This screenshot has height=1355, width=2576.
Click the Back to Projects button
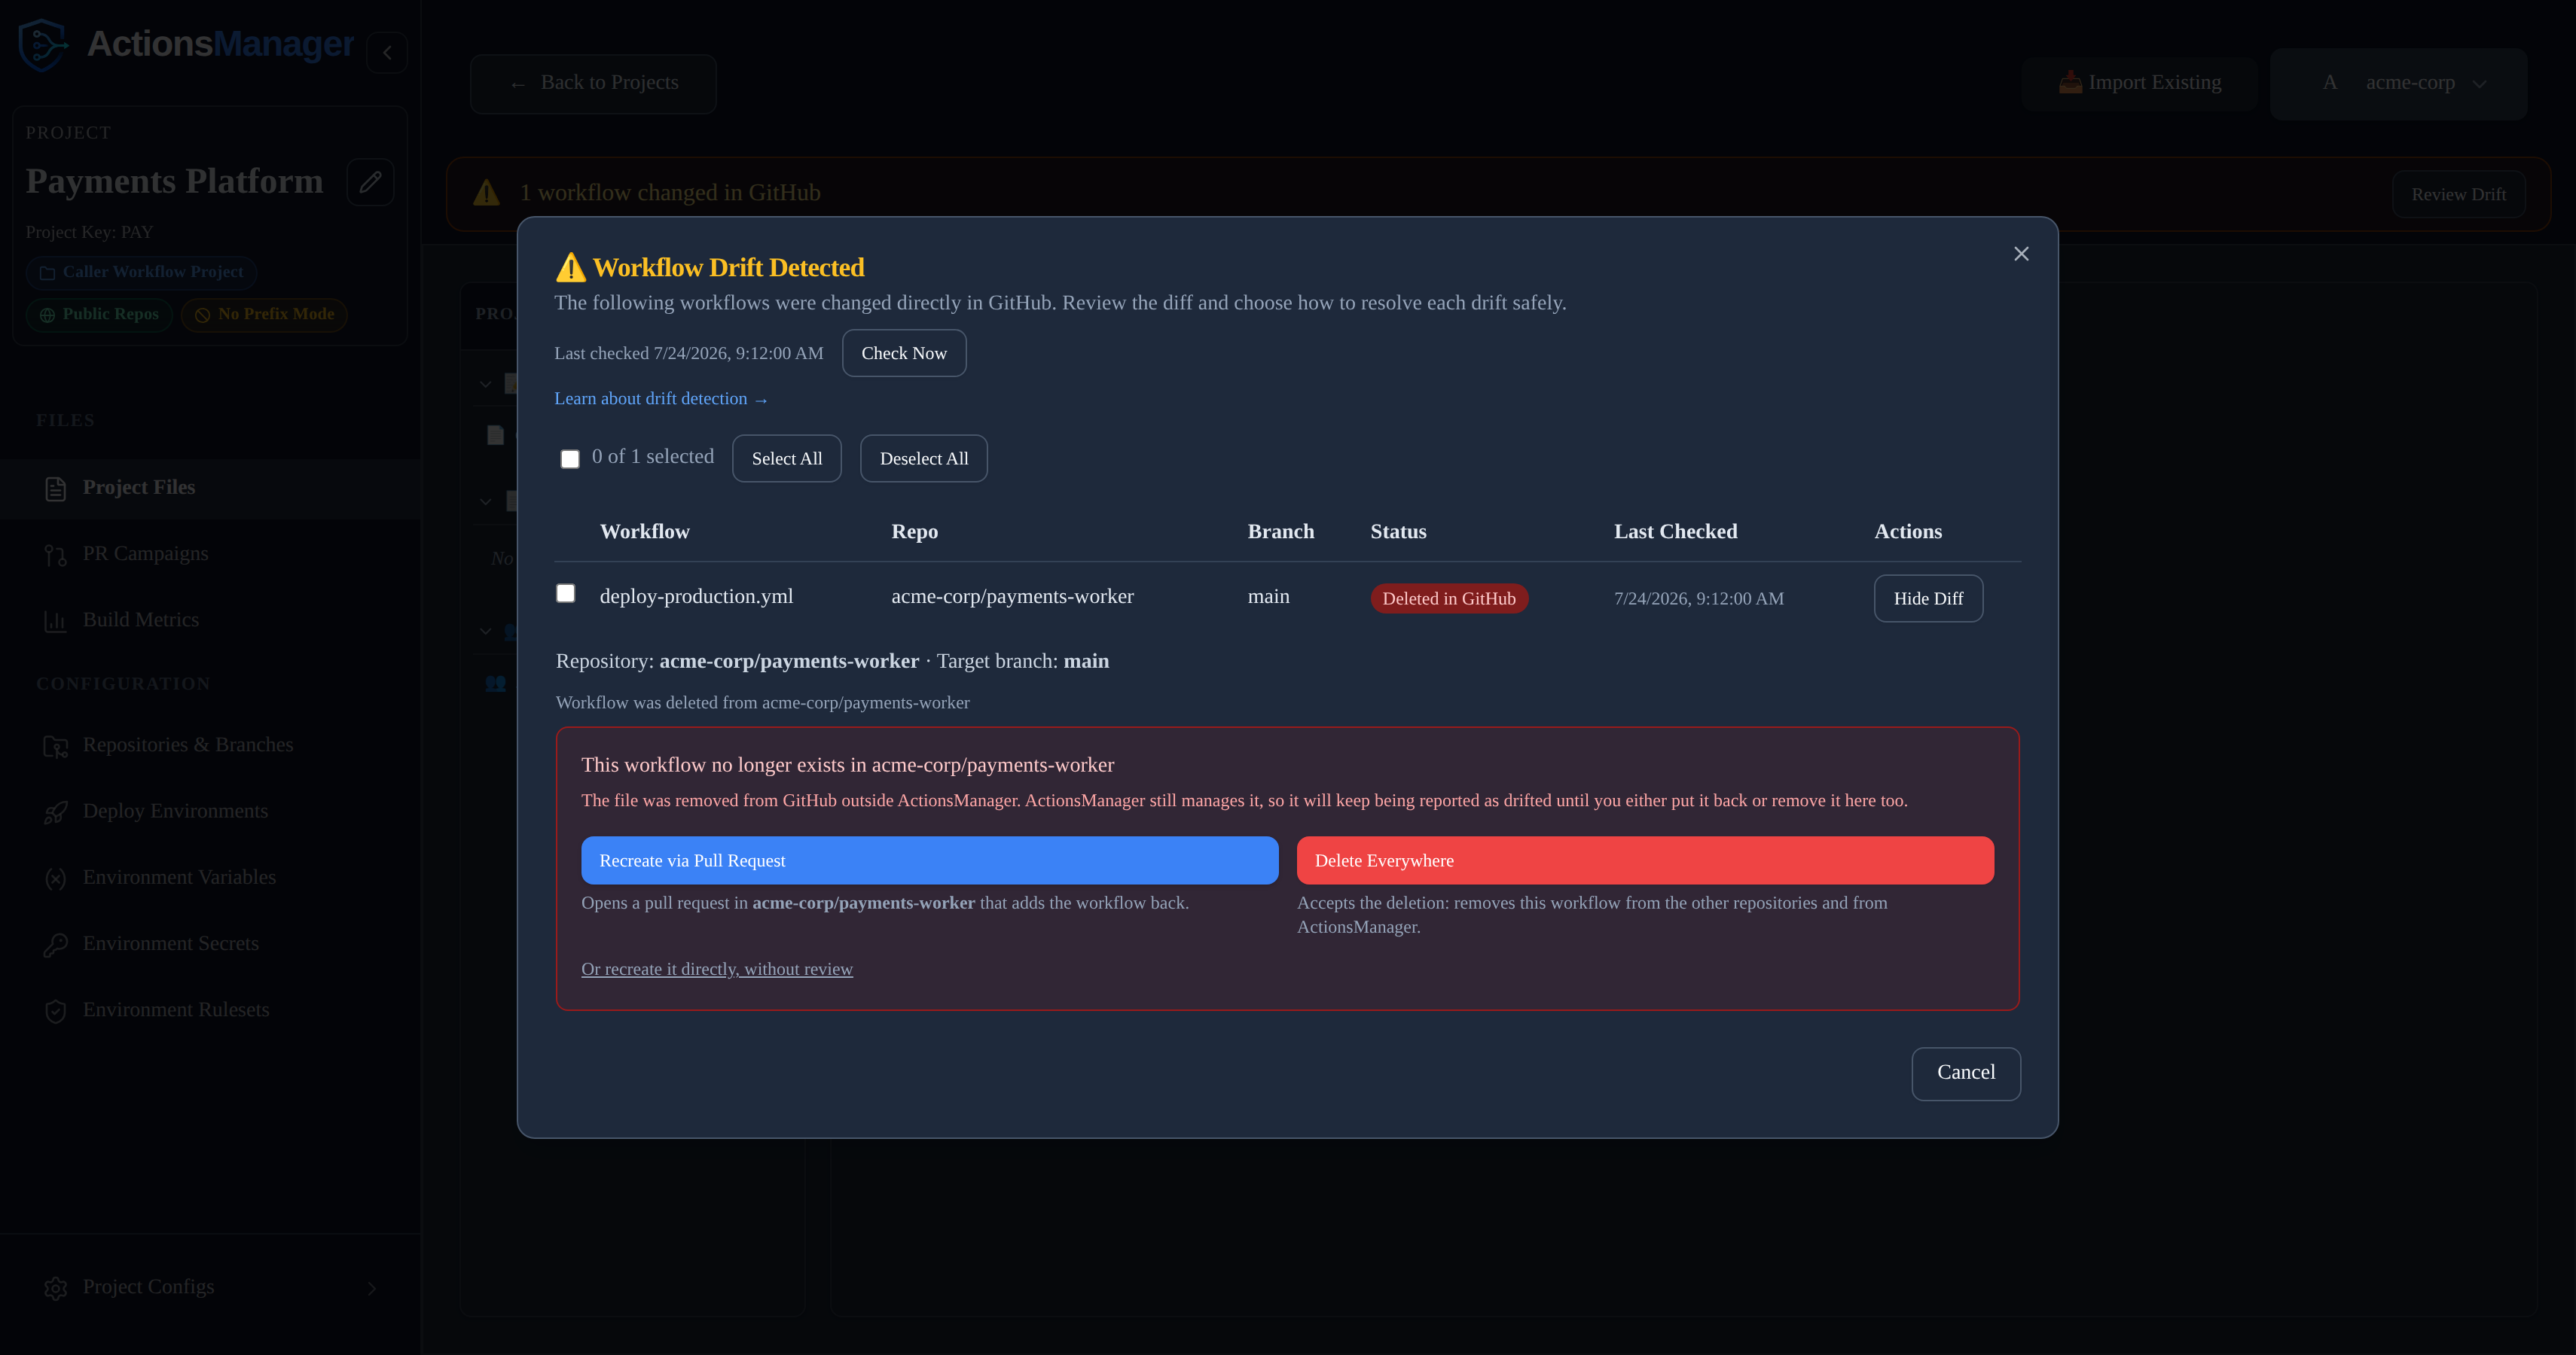593,83
